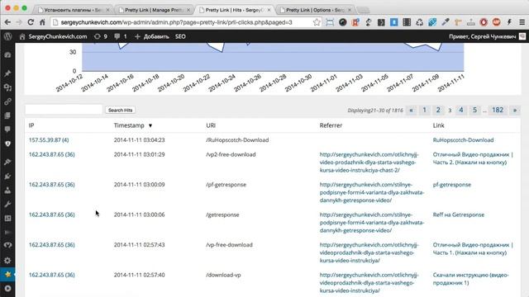Sort by the Timestamp arrow
The width and height of the screenshot is (529, 297).
click(150, 125)
